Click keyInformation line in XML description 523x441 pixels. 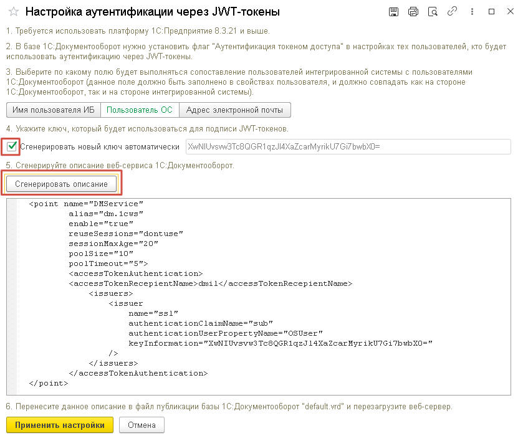[281, 343]
